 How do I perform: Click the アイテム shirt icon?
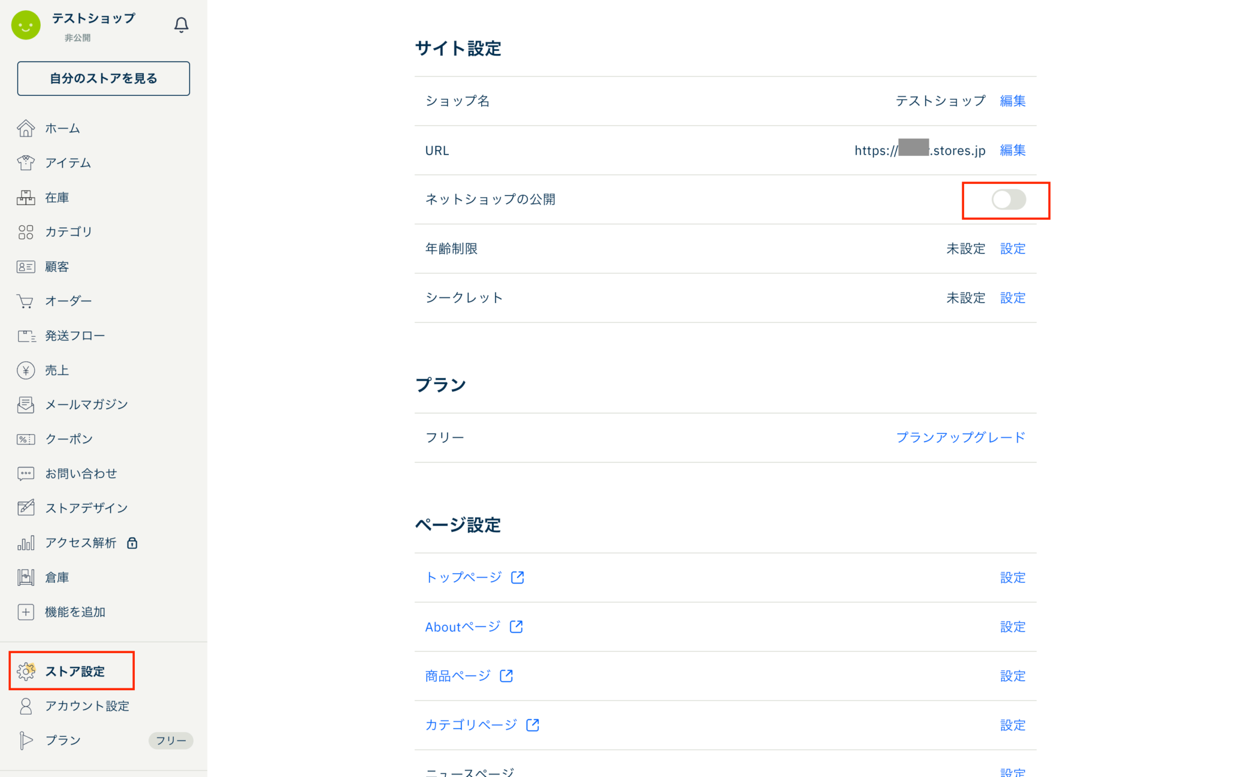(x=26, y=163)
